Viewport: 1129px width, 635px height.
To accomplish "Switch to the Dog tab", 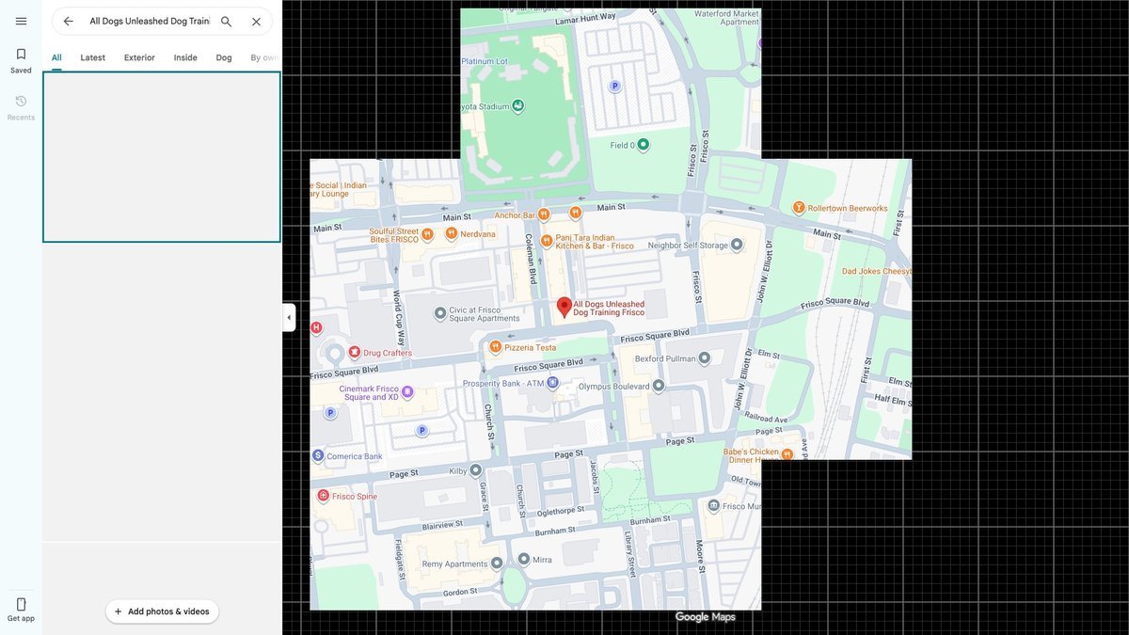I will tap(224, 57).
